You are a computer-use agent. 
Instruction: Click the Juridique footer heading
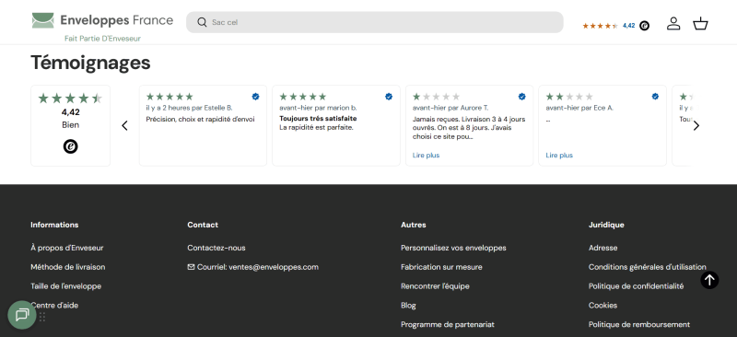click(x=606, y=225)
